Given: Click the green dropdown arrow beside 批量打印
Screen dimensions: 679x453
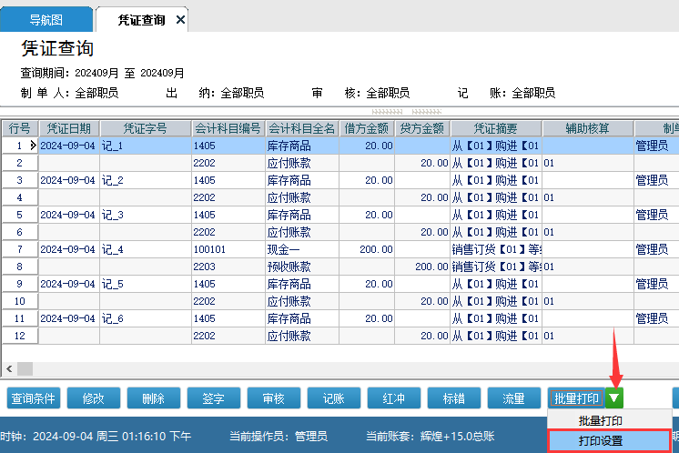Looking at the screenshot, I should pyautogui.click(x=616, y=398).
